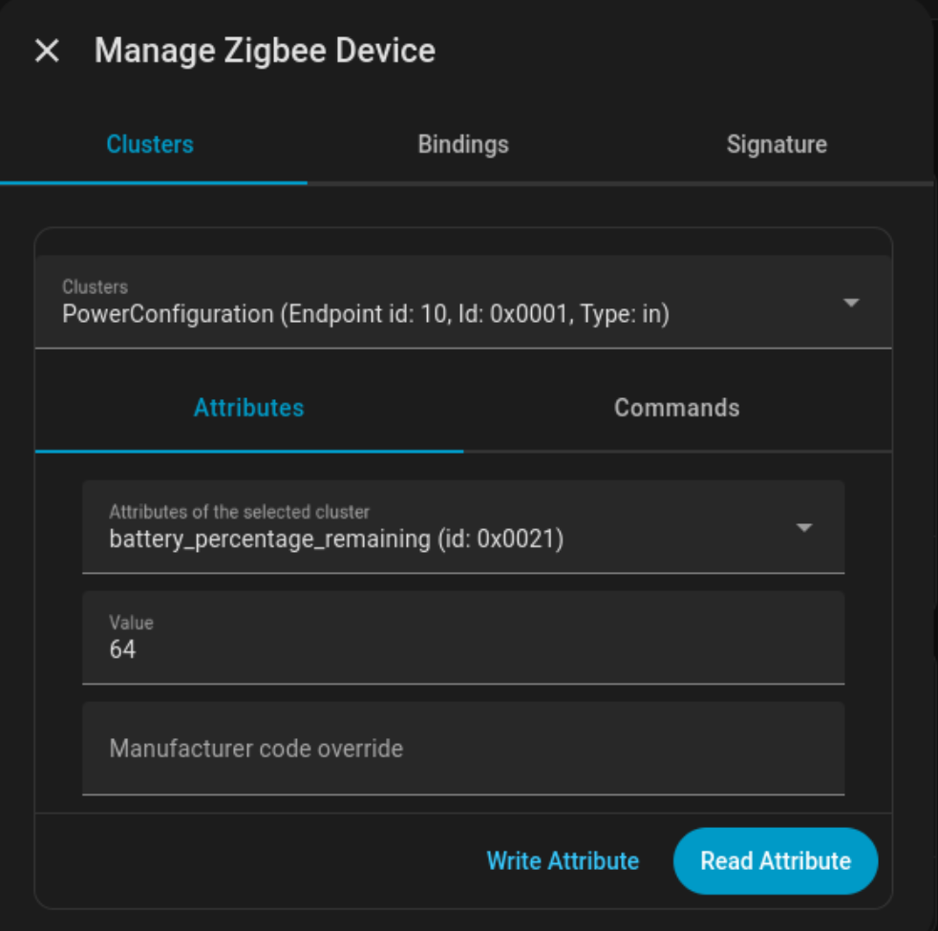
Task: Click the small 'Value' field label
Action: (x=131, y=623)
